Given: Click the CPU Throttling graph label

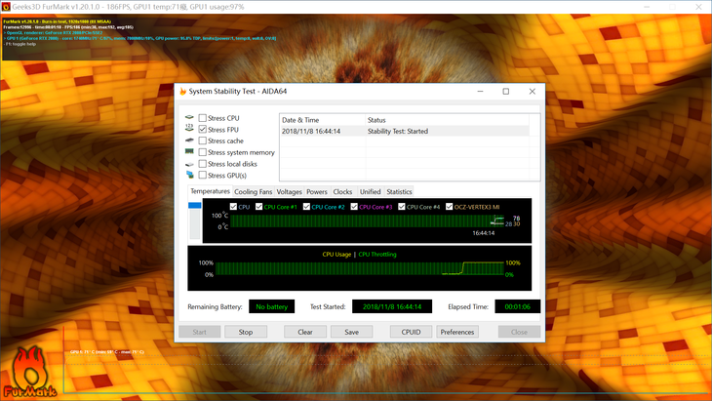Looking at the screenshot, I should click(x=377, y=255).
